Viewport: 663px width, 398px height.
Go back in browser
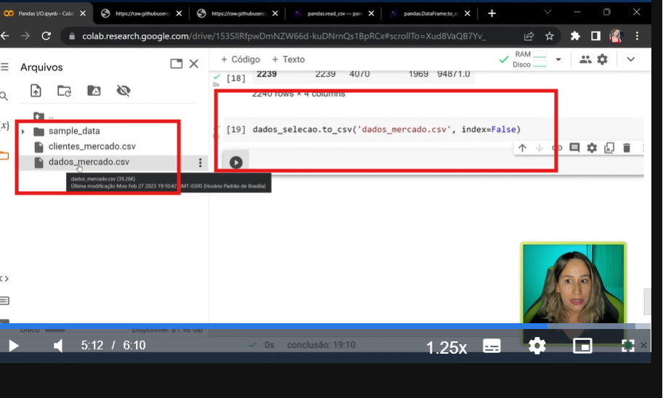pos(5,36)
